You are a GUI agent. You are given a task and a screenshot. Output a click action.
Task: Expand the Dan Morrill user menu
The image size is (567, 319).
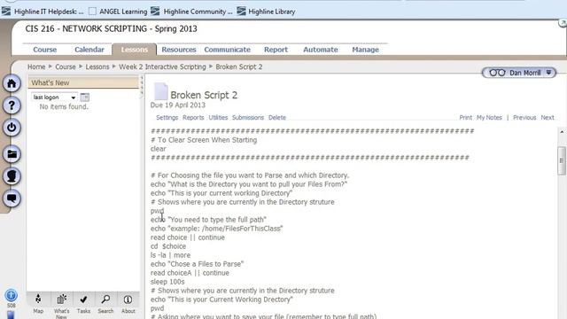coord(519,73)
